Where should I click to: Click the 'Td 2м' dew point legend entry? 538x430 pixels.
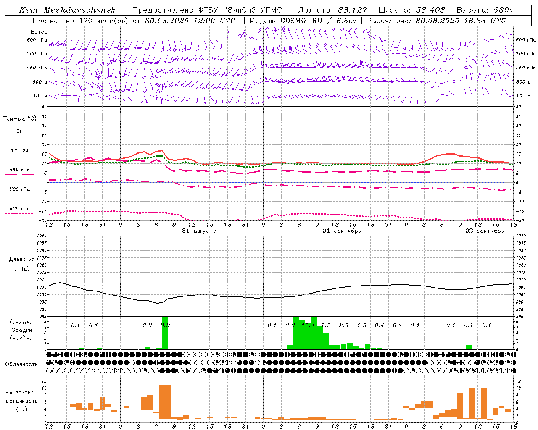pos(20,150)
